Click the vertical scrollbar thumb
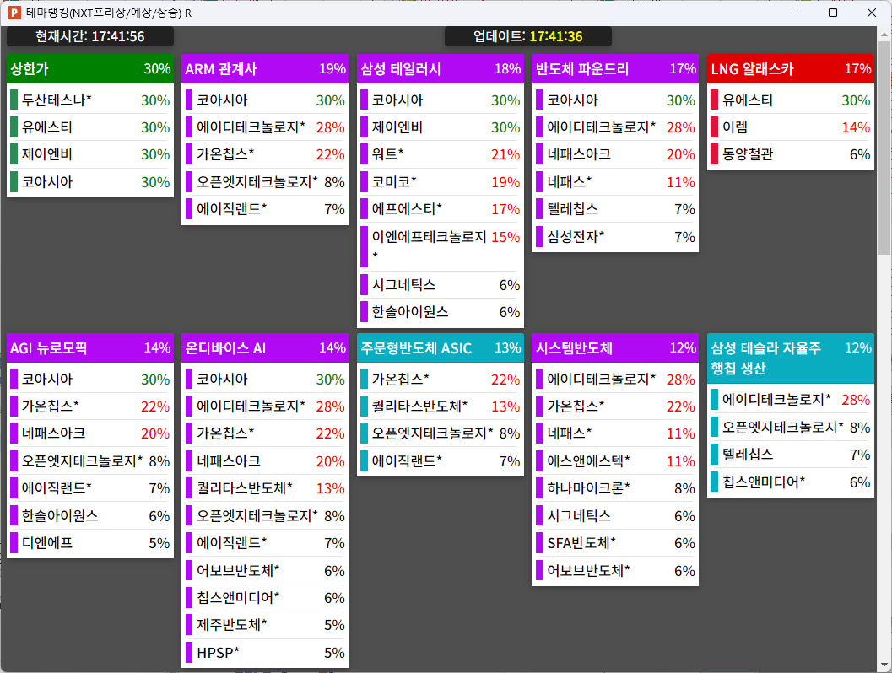 point(884,148)
